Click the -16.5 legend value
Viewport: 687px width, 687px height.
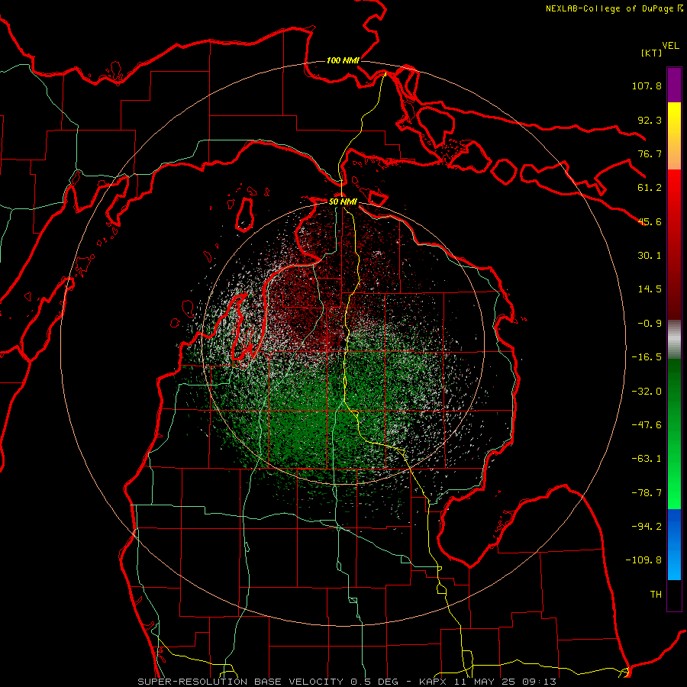pos(647,357)
